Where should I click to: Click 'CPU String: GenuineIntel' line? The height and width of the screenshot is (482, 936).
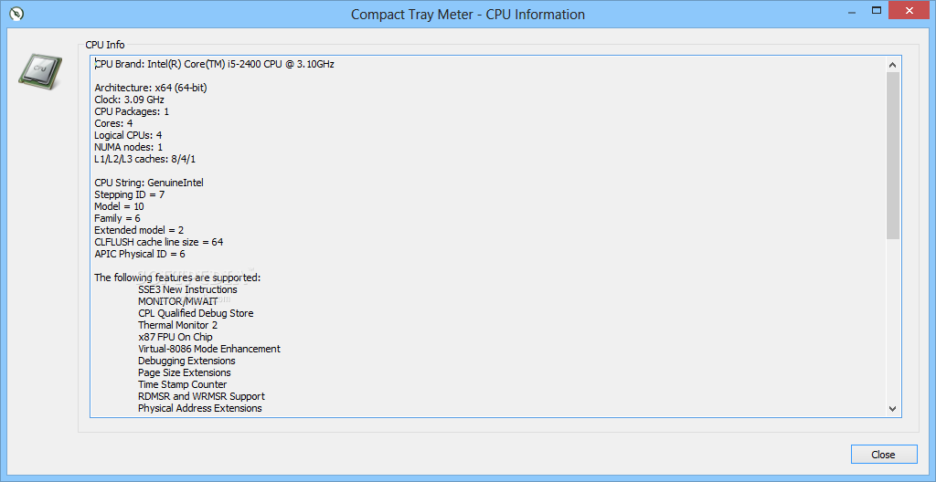149,183
